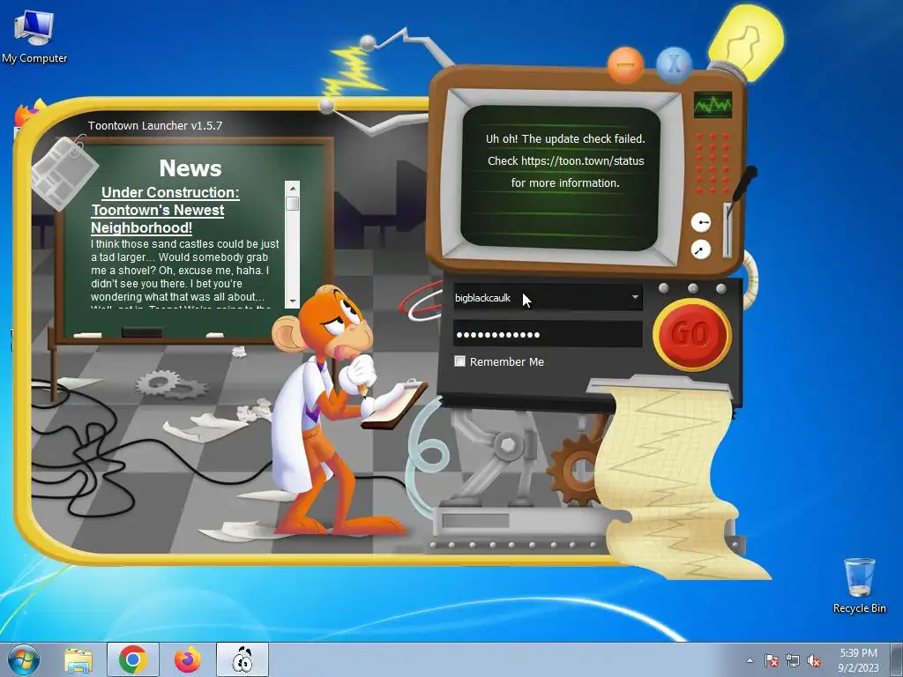Click the Remember Me label text
903x677 pixels.
(x=507, y=361)
